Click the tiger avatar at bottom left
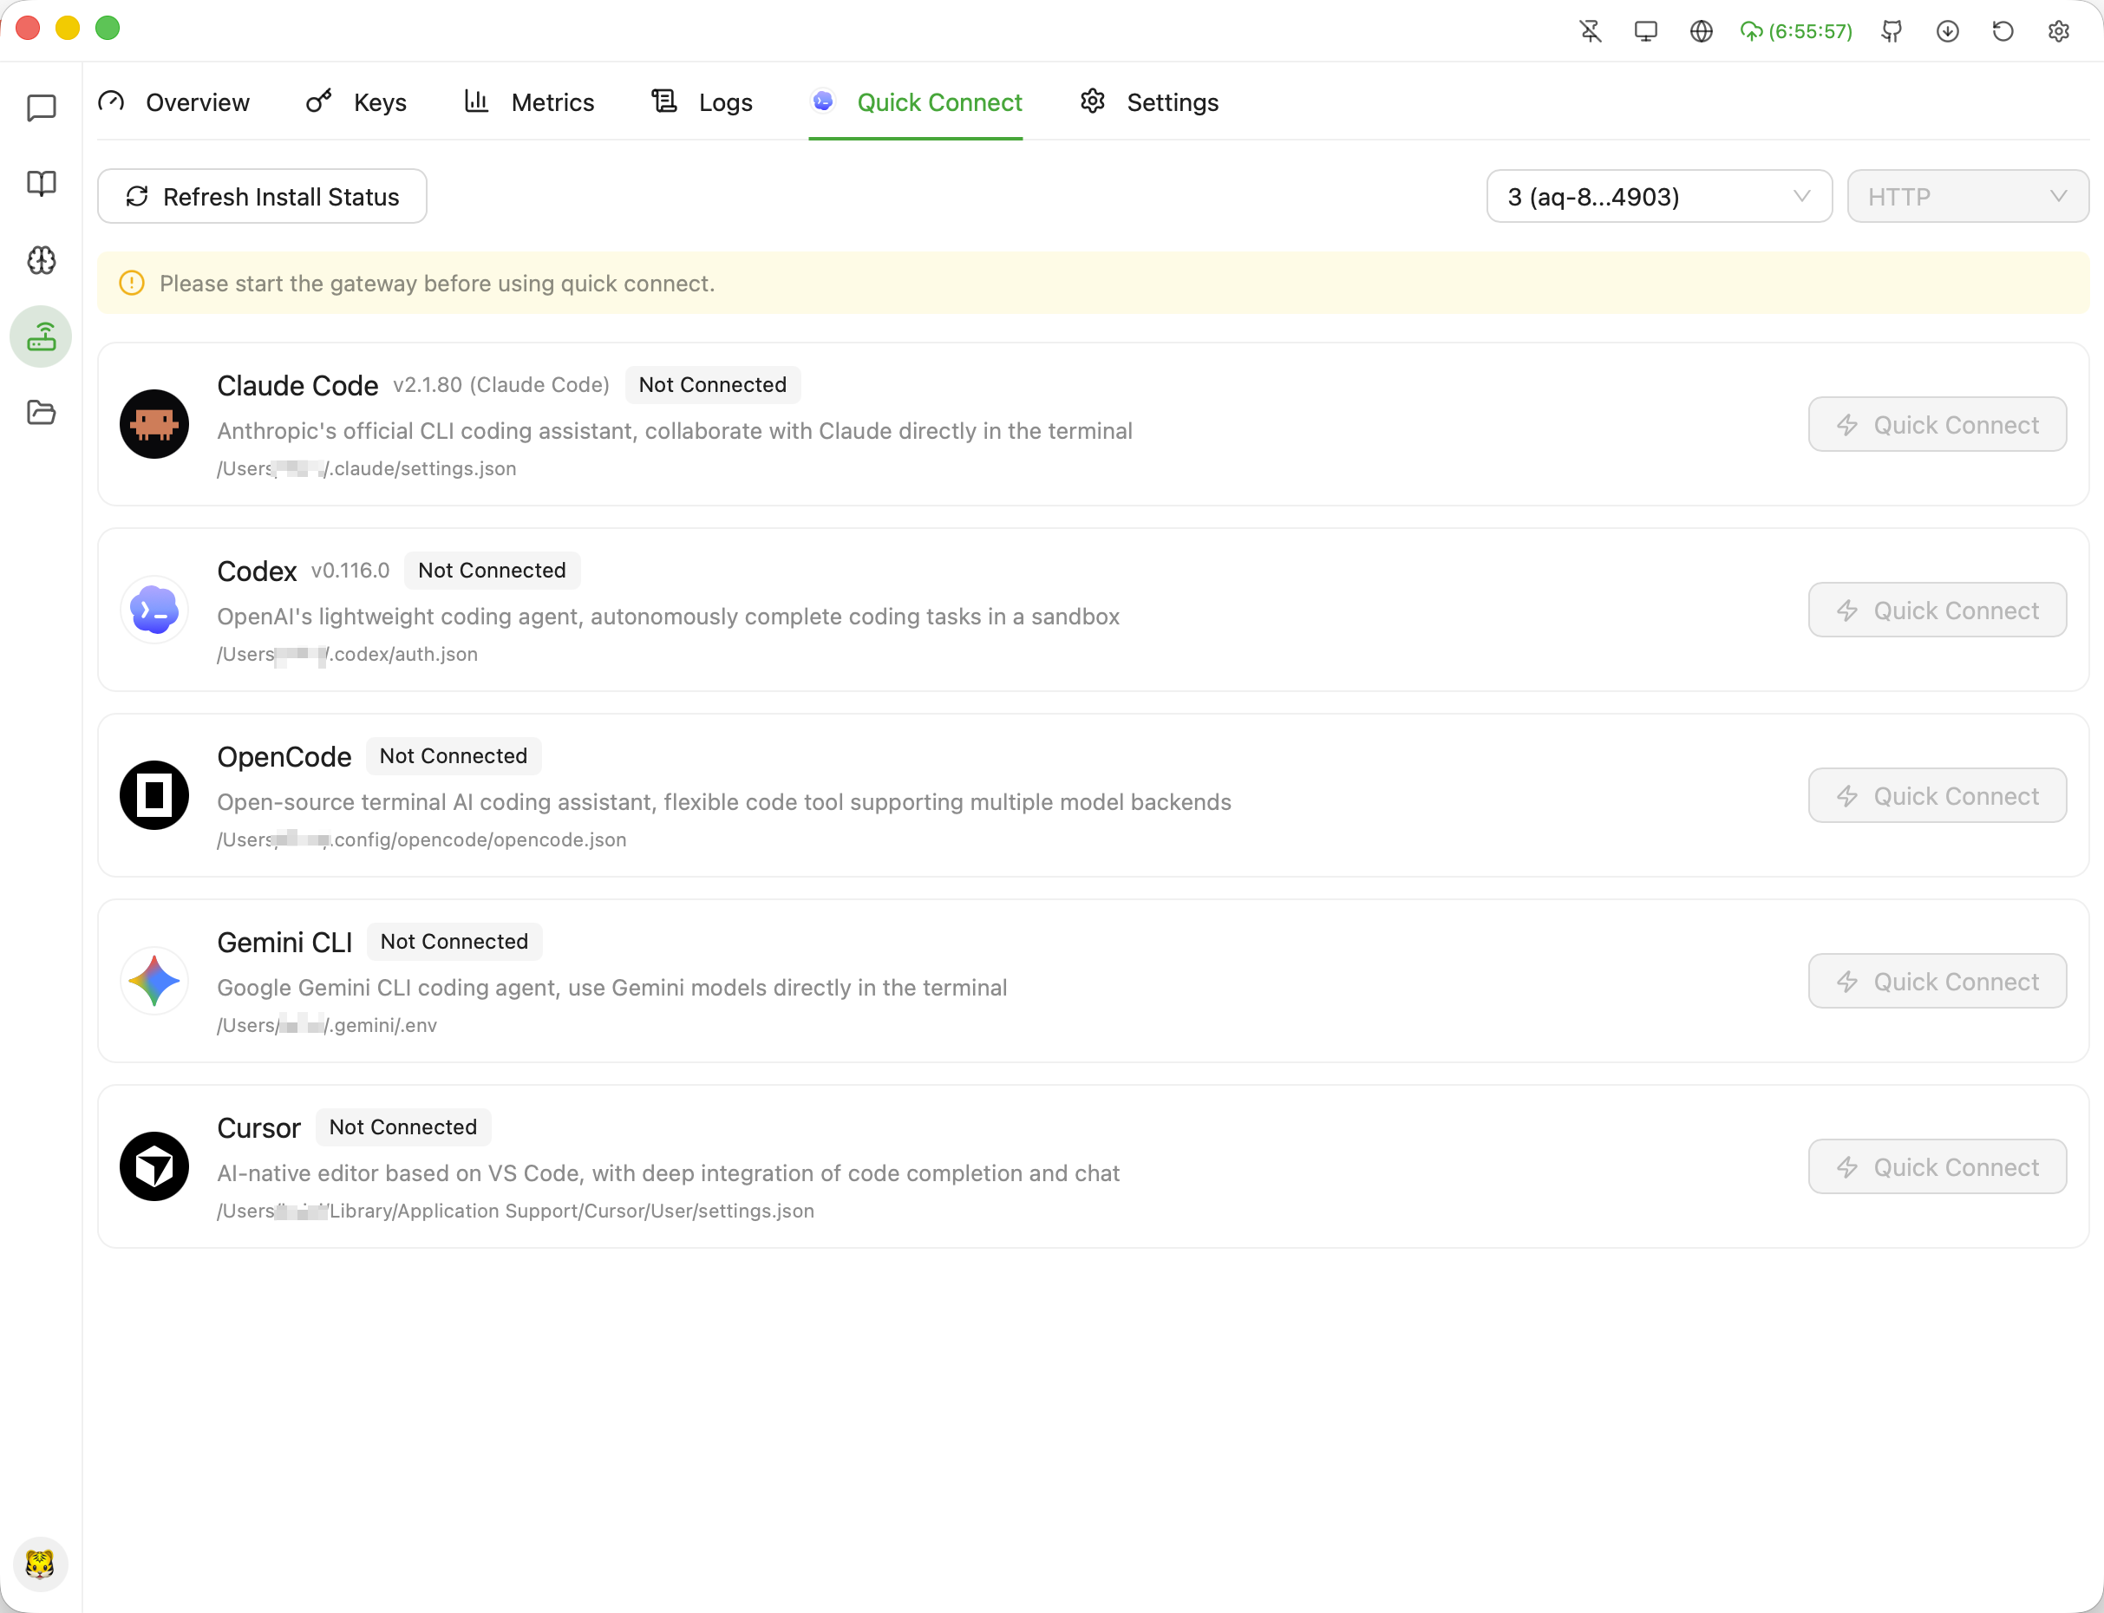This screenshot has width=2104, height=1613. click(x=41, y=1564)
